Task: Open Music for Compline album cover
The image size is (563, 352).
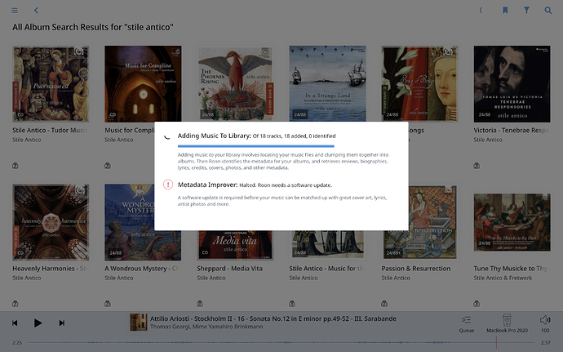Action: [143, 84]
